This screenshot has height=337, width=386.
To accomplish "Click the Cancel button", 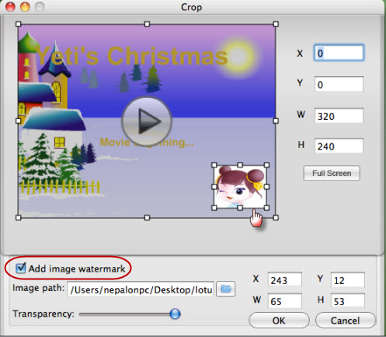I will tap(345, 321).
